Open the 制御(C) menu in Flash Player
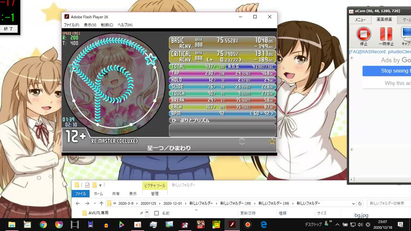 (107, 25)
